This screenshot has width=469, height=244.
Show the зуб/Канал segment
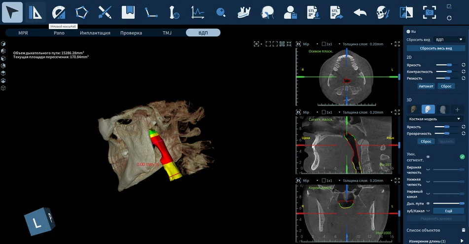[428, 211]
